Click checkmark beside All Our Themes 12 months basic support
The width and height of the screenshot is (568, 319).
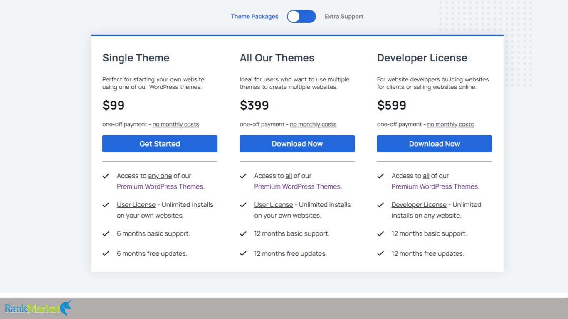[x=243, y=233]
